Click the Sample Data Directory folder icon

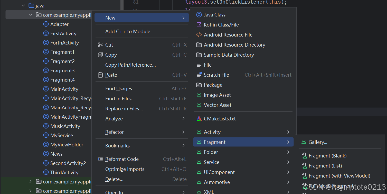pos(199,55)
